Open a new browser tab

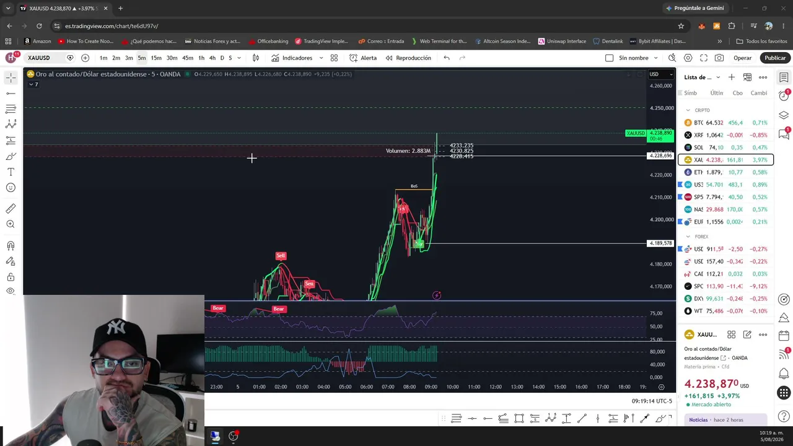tap(120, 9)
